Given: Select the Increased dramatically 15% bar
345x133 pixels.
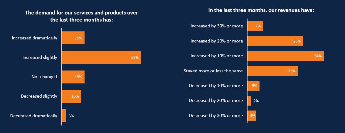Looking at the screenshot, I should [73, 38].
